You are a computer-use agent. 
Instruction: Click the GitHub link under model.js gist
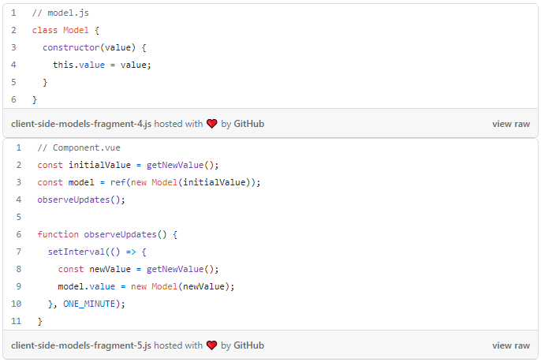248,124
